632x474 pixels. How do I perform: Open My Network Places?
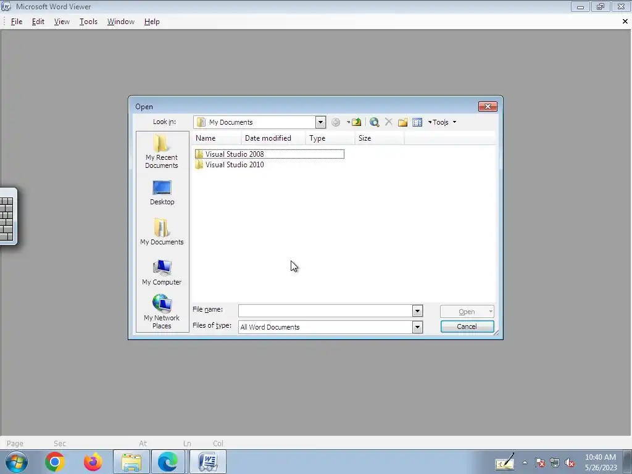point(162,312)
